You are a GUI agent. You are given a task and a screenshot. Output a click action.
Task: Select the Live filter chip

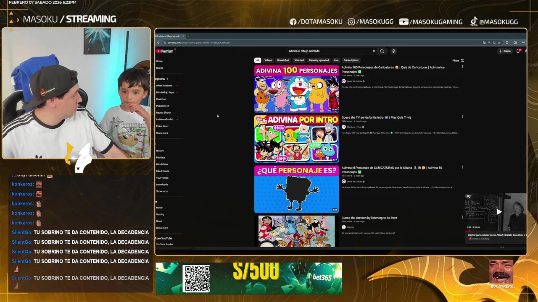click(x=336, y=60)
